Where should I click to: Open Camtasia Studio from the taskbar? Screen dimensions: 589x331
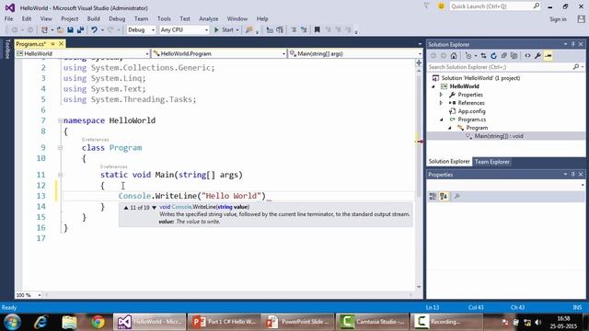(372, 322)
